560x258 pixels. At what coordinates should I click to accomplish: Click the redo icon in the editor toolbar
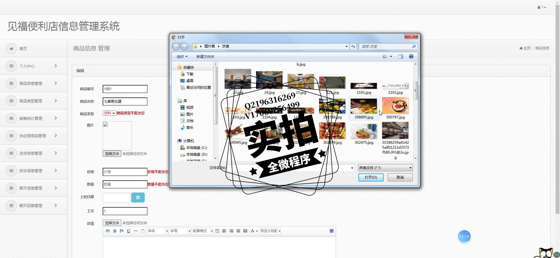point(122,231)
